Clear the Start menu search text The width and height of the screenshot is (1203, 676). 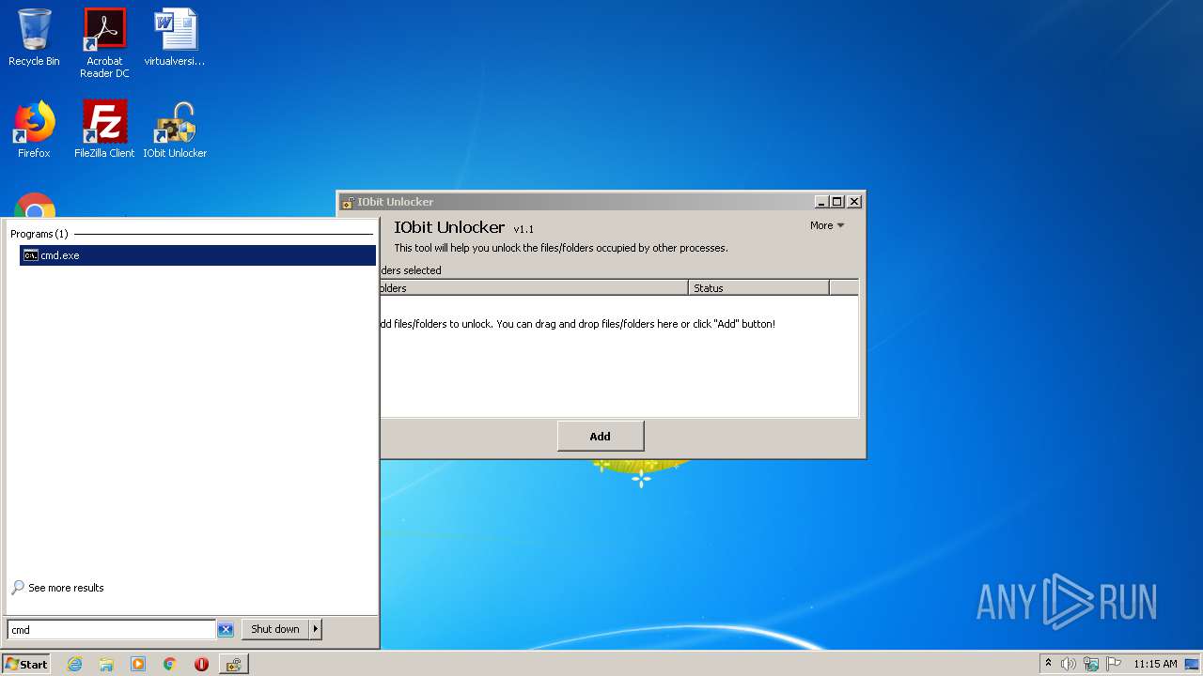pos(226,630)
